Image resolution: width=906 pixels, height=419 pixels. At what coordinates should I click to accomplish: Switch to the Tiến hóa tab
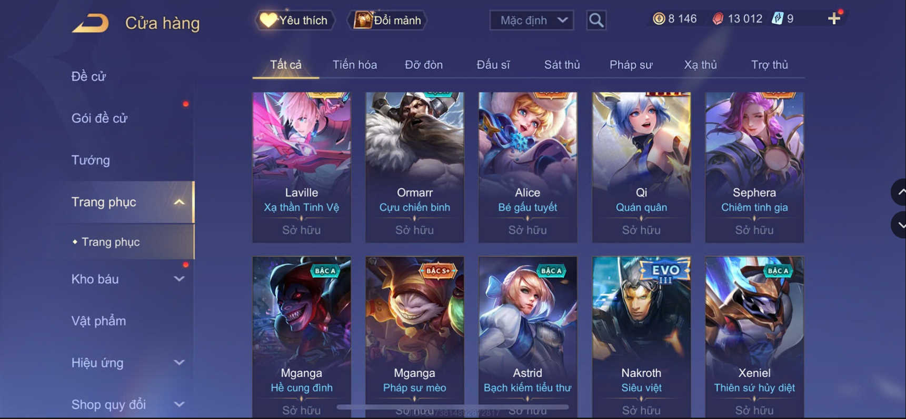coord(354,65)
